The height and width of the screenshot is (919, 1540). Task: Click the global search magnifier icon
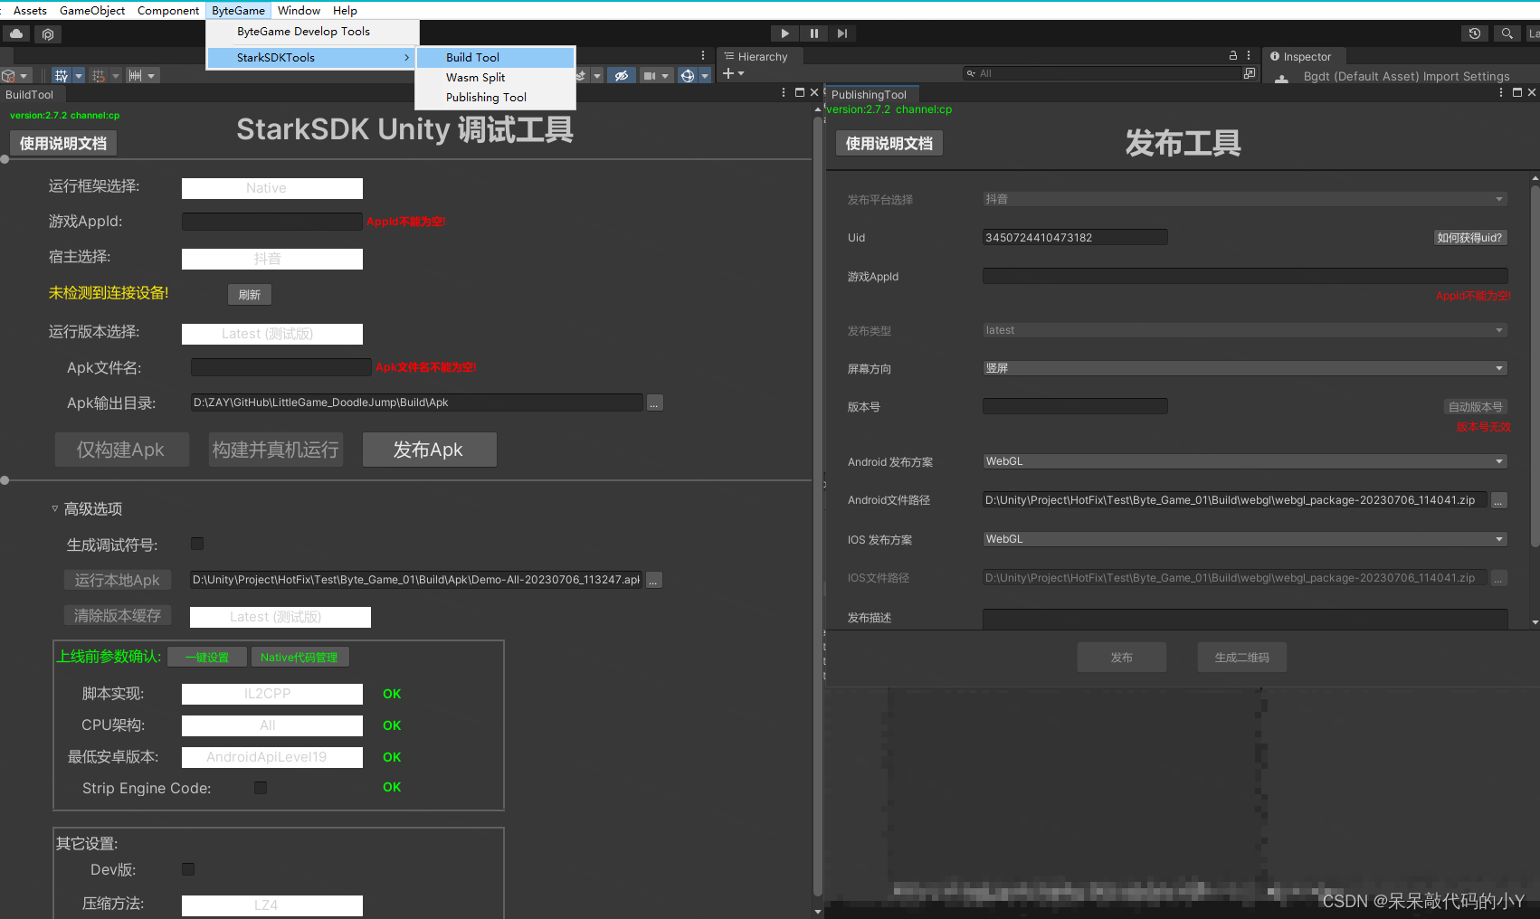coord(1507,33)
